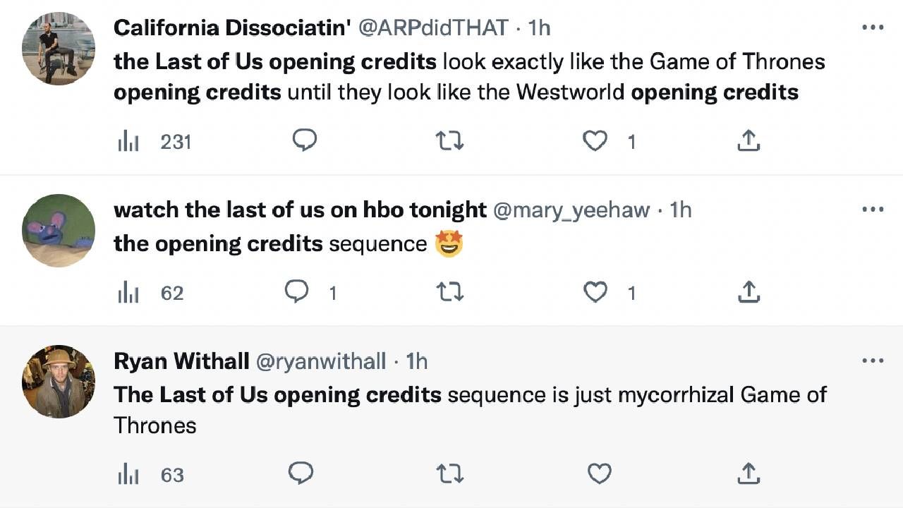Retweet Ryan Withall's tweet

tap(449, 473)
